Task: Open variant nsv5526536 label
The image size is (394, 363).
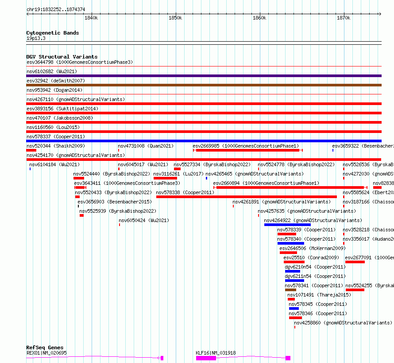Action: click(x=368, y=164)
